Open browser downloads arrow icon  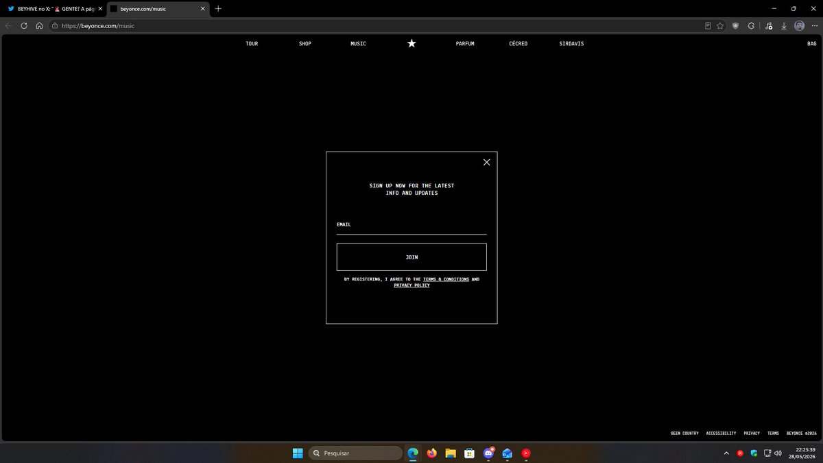(x=784, y=26)
